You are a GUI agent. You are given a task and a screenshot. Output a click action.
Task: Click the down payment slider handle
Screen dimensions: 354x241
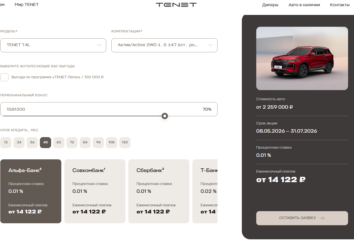point(165,116)
